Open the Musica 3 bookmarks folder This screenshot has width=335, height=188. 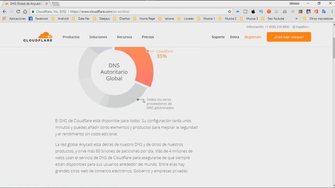pyautogui.click(x=249, y=19)
